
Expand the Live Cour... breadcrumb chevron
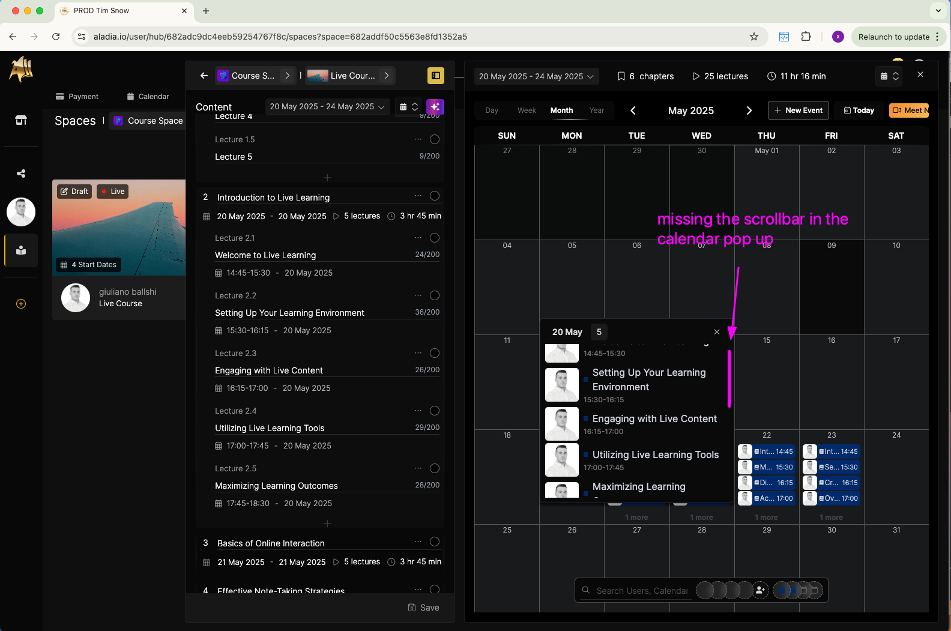387,76
